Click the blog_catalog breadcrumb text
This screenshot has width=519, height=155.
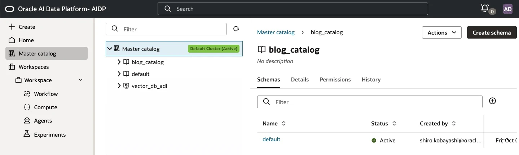(327, 32)
